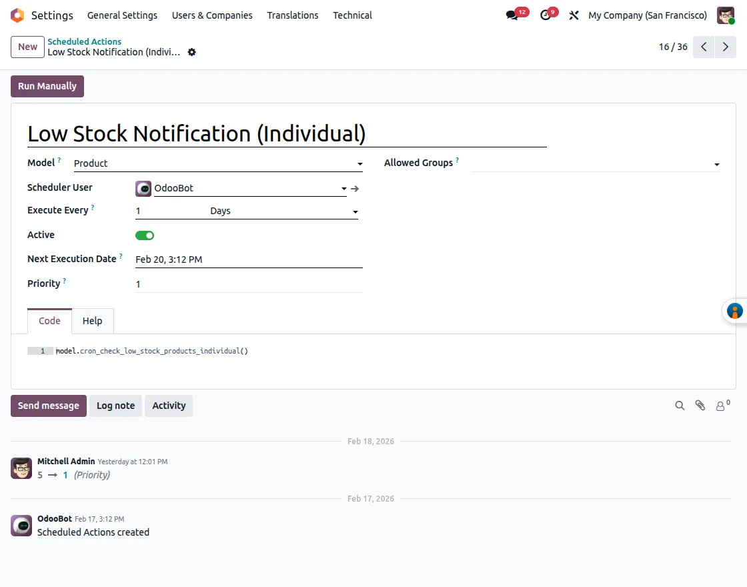Open the Scheduled Actions breadcrumb link
The width and height of the screenshot is (747, 587).
tap(85, 41)
